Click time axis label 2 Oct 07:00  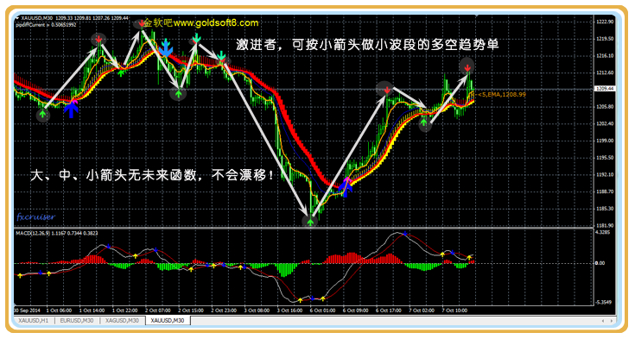(x=158, y=311)
